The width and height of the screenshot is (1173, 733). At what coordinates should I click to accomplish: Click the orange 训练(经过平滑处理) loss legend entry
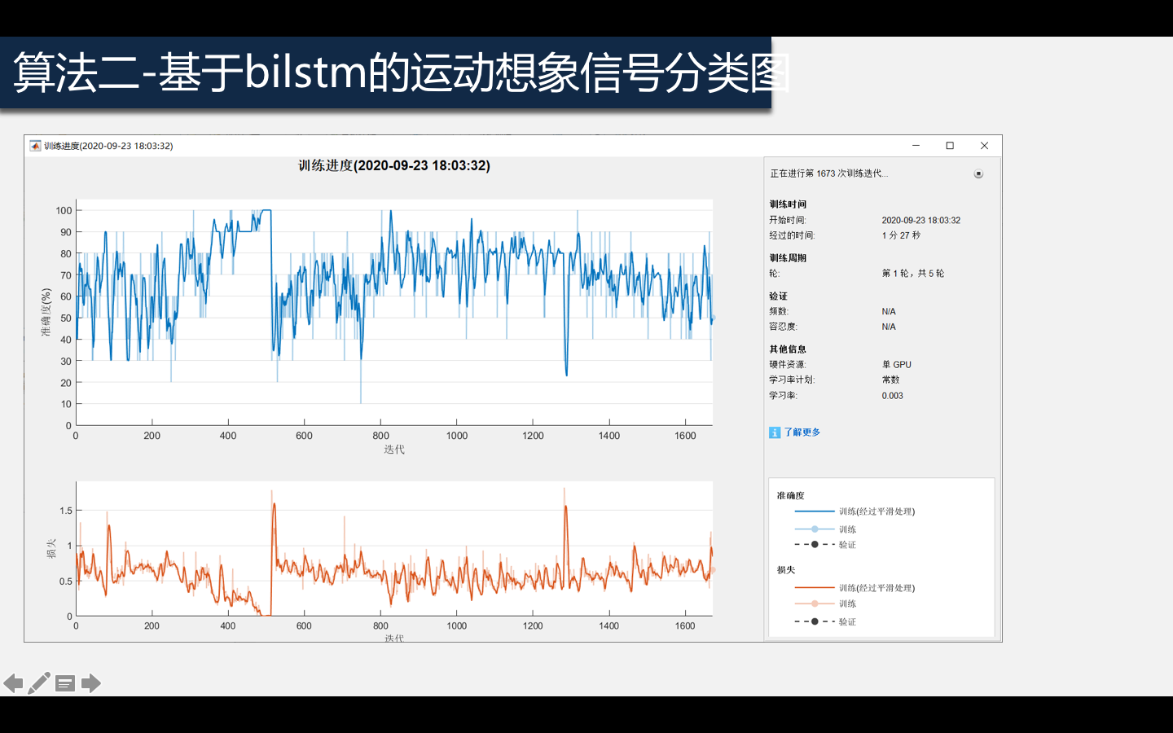click(854, 588)
